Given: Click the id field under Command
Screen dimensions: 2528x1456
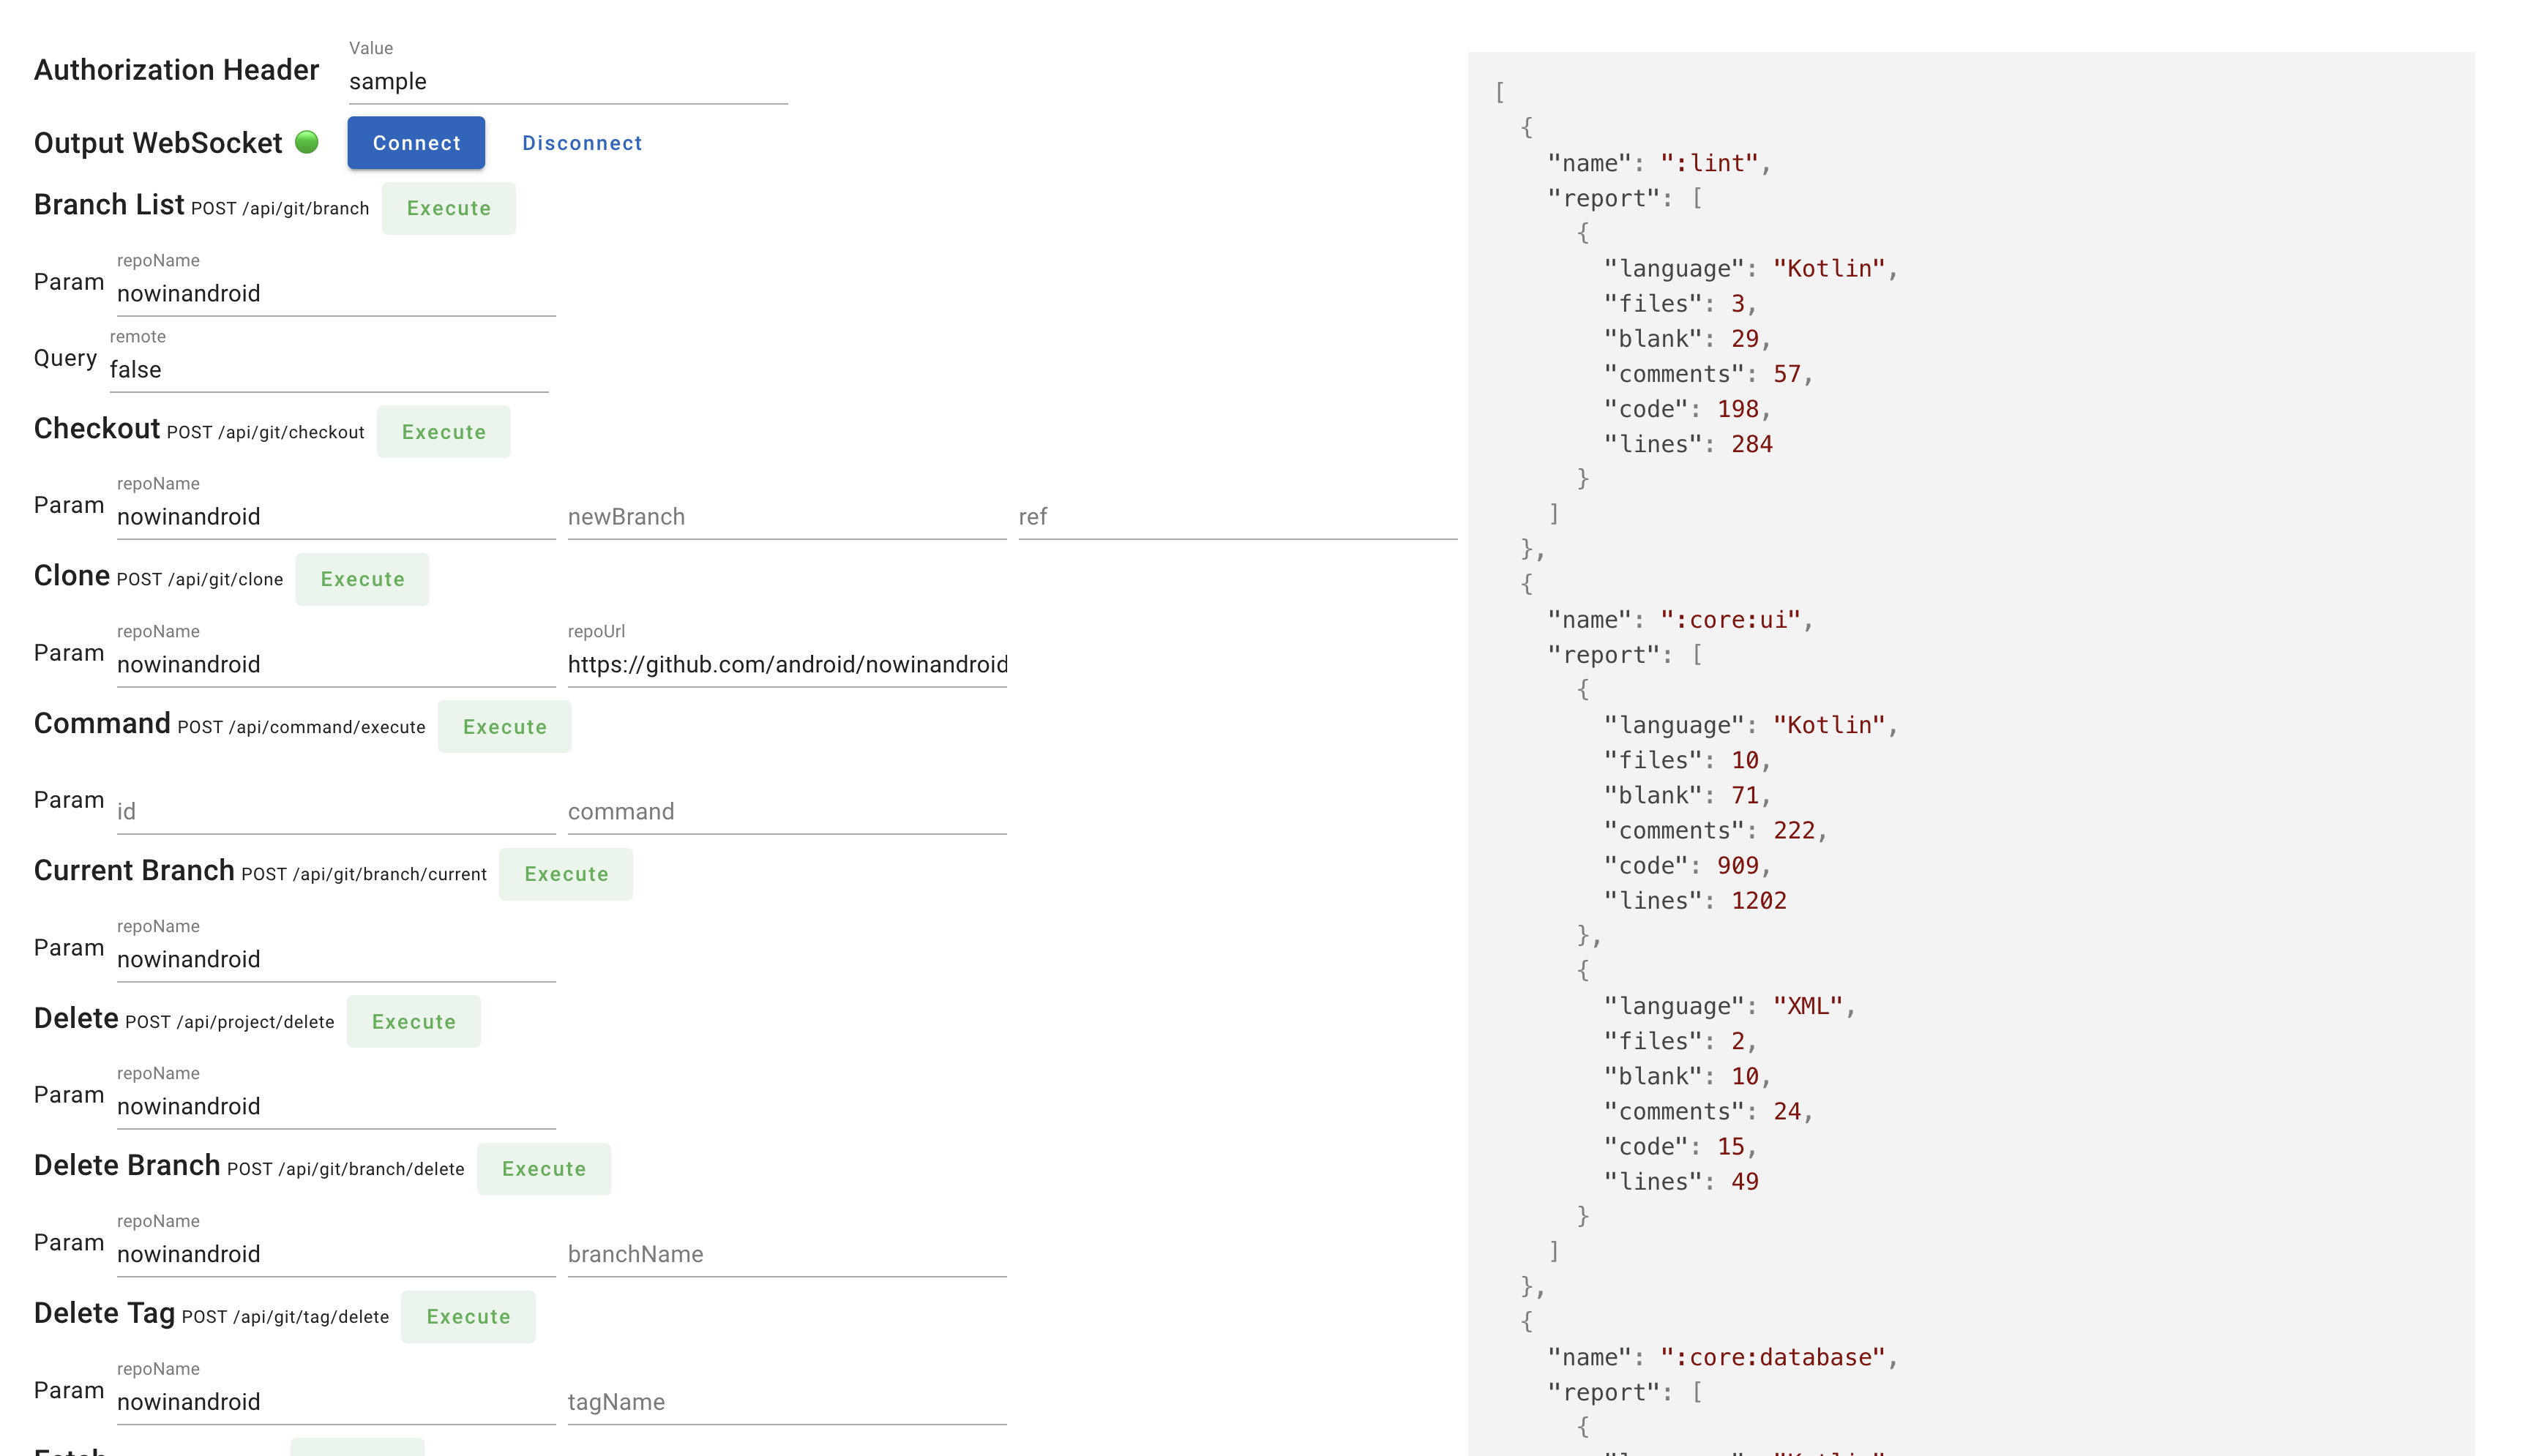Looking at the screenshot, I should point(335,812).
